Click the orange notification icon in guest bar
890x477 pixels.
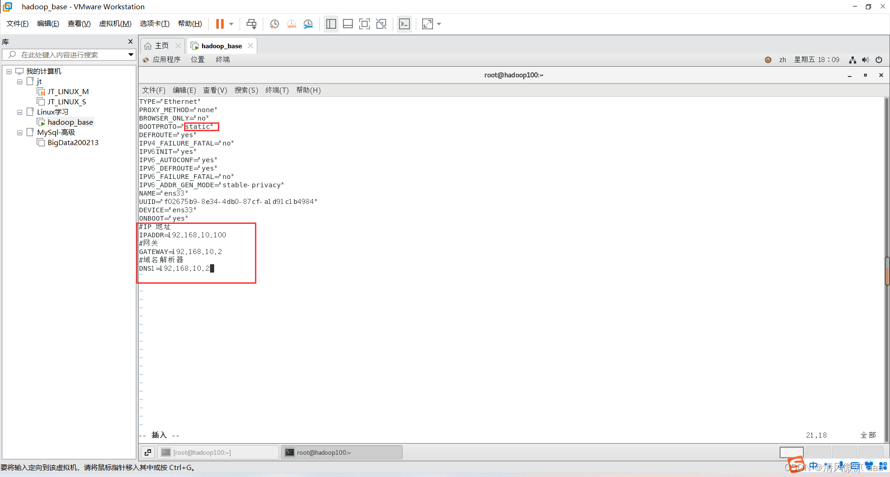[768, 60]
